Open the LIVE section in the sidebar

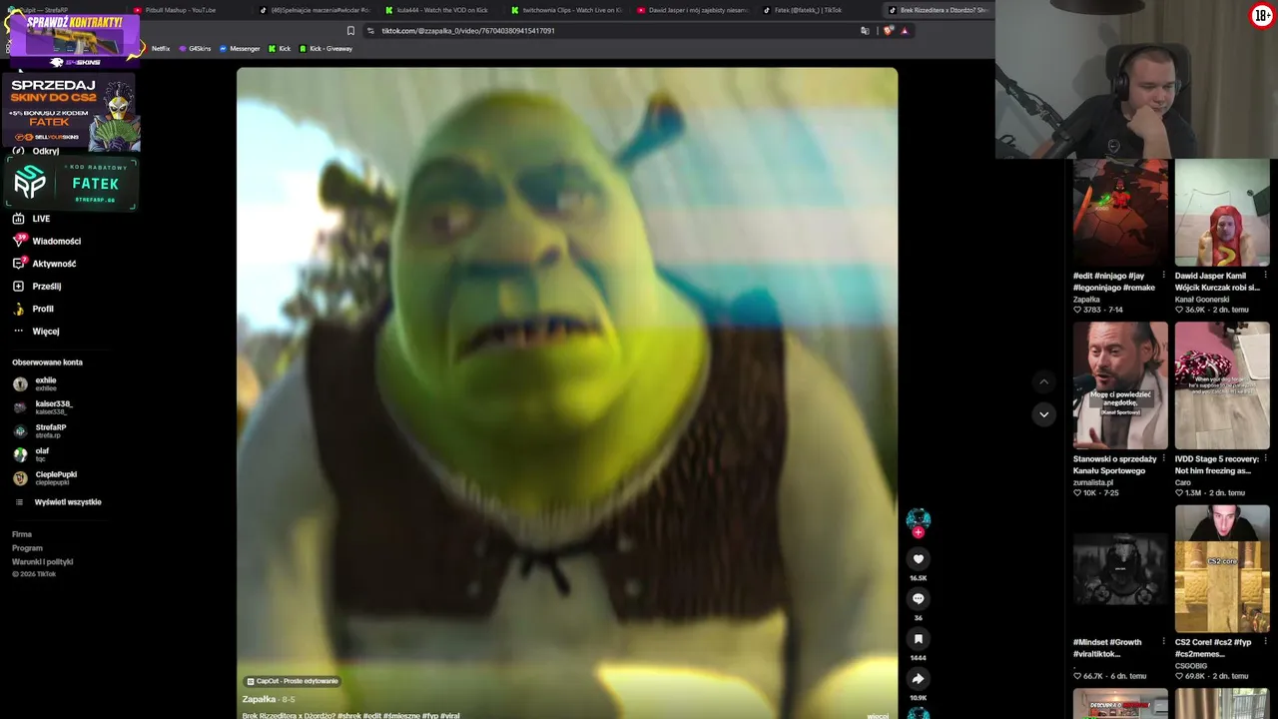pos(31,219)
